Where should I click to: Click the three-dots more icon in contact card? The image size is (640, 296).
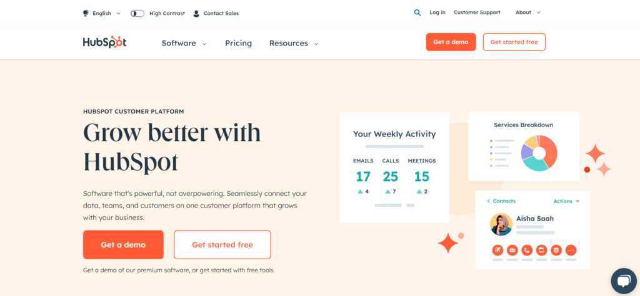pyautogui.click(x=571, y=250)
